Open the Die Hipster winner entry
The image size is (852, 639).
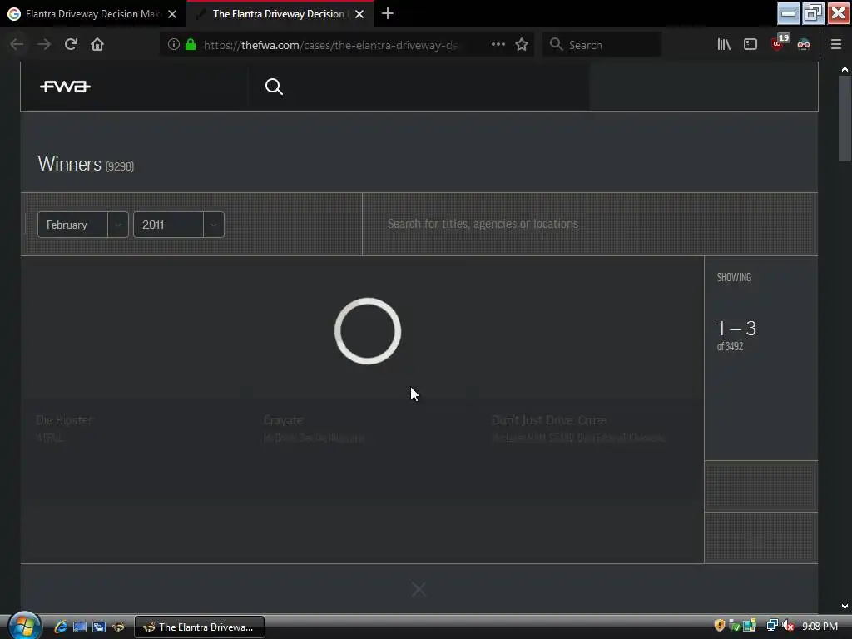click(x=64, y=420)
